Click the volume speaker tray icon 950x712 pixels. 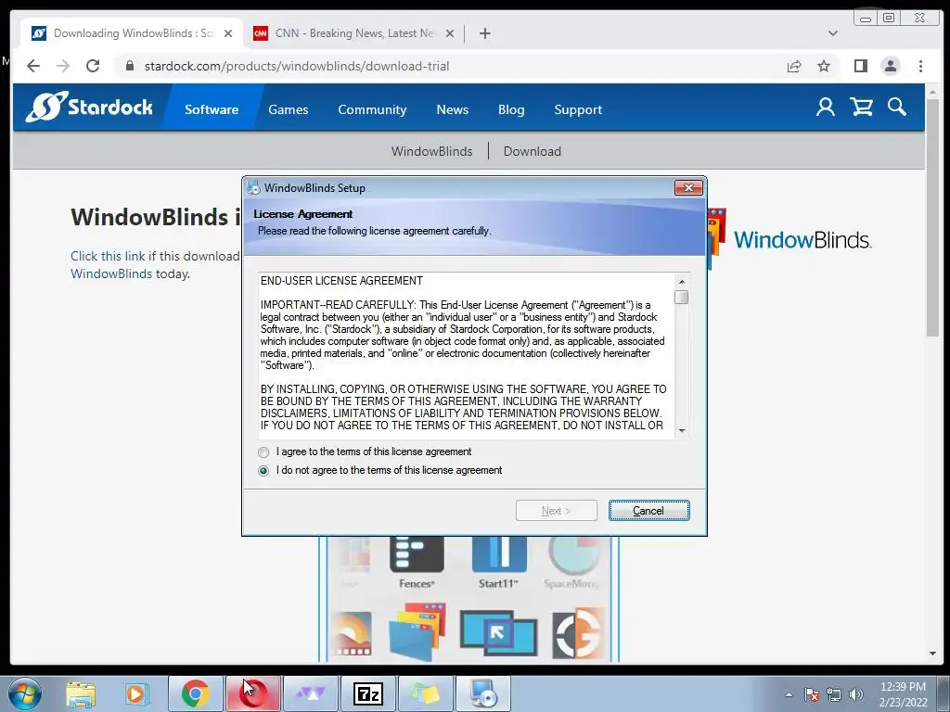pos(855,694)
